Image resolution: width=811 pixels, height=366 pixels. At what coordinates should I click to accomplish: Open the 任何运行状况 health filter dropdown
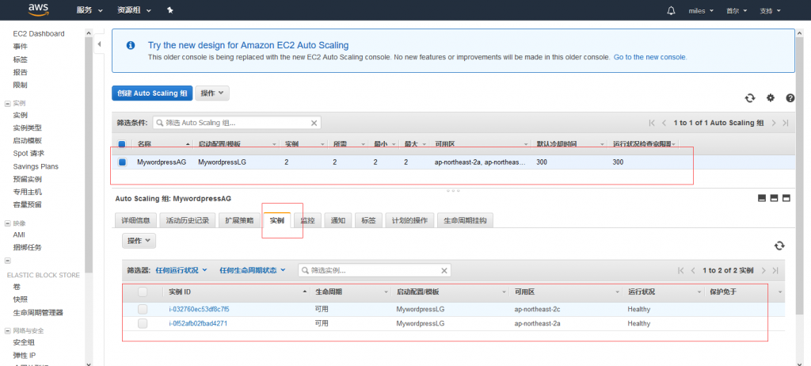tap(181, 270)
